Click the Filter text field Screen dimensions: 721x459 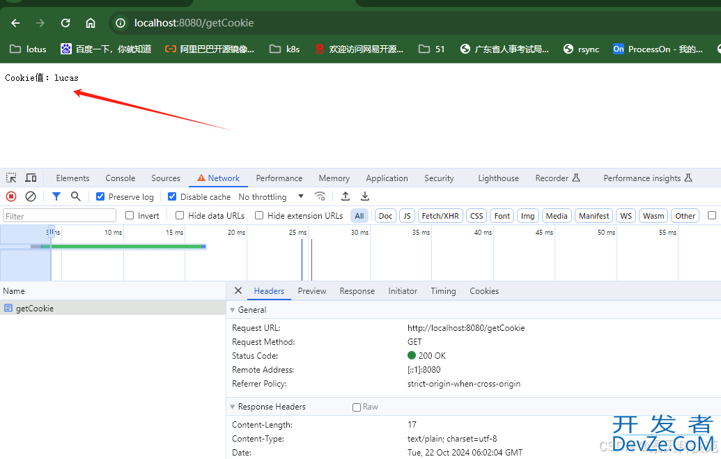[x=60, y=216]
